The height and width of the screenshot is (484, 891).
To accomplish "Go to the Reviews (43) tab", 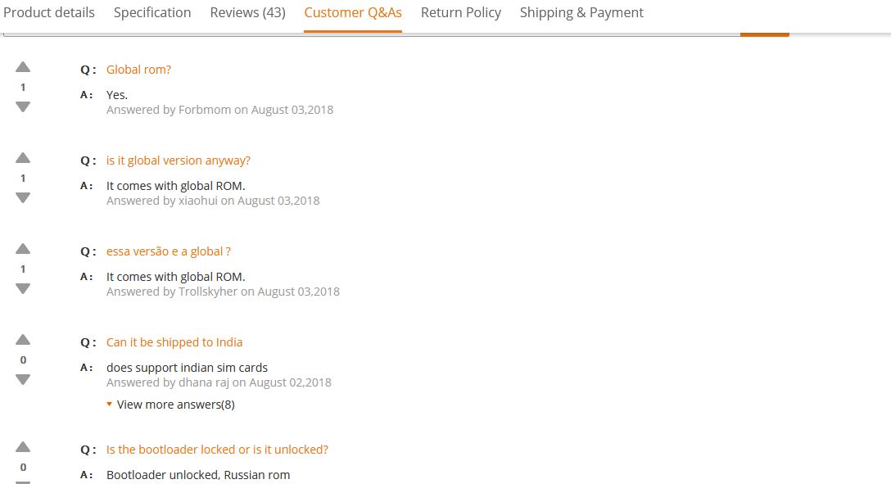I will point(247,12).
